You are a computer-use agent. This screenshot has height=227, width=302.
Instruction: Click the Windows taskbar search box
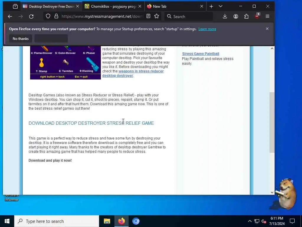pyautogui.click(x=57, y=221)
